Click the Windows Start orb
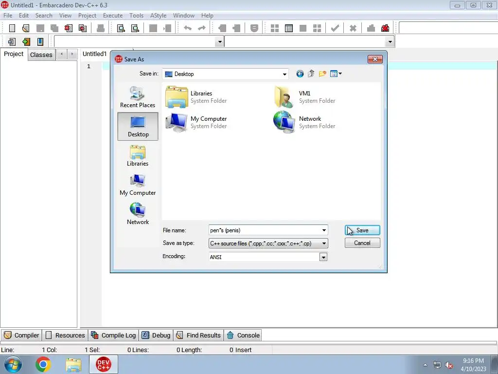The width and height of the screenshot is (498, 374). click(x=13, y=364)
